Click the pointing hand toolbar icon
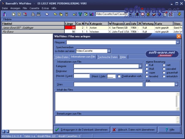This screenshot has width=185, height=139. 75,14
